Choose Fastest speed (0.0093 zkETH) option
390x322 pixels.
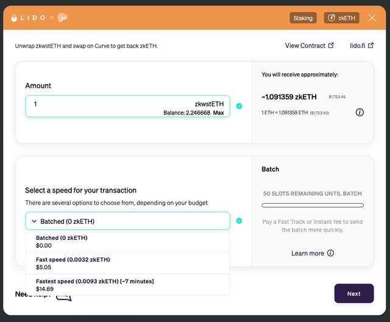tap(127, 285)
